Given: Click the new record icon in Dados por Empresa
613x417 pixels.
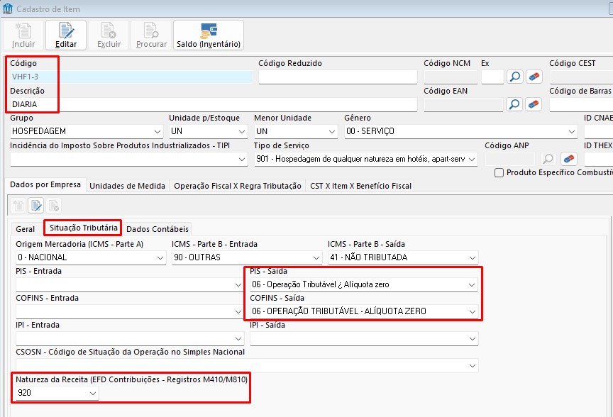Looking at the screenshot, I should 18,205.
